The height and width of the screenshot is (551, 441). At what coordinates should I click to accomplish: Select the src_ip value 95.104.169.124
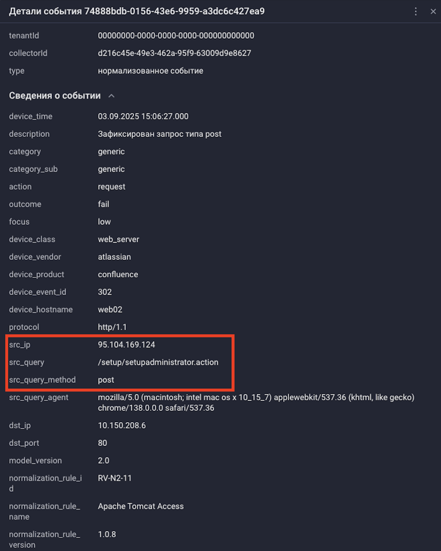126,345
